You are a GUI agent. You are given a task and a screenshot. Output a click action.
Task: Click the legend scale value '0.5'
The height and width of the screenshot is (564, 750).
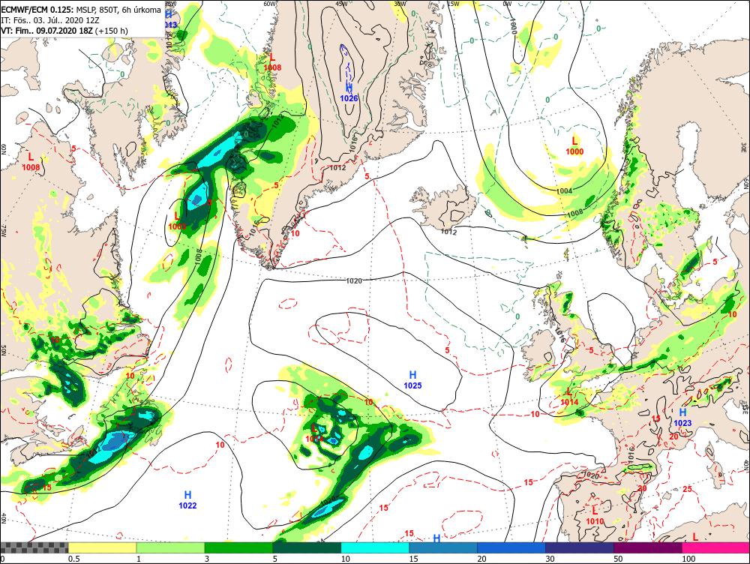(x=73, y=559)
